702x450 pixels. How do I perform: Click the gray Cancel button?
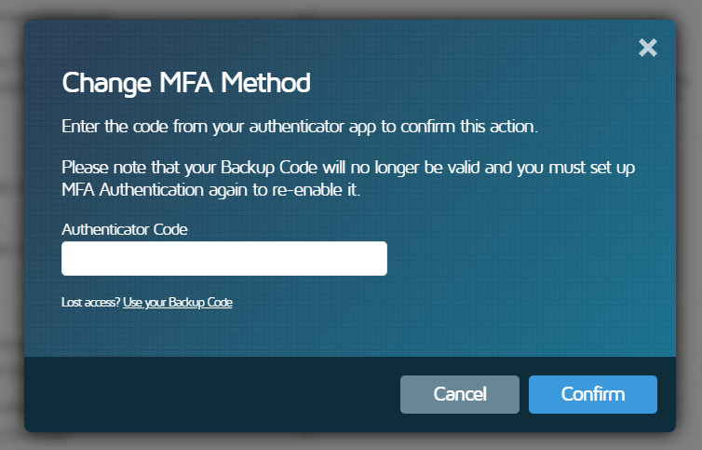point(459,394)
